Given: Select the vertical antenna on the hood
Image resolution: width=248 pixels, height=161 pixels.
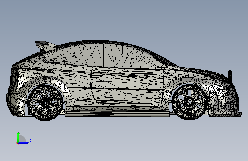Looking at the screenshot, I should [230, 76].
